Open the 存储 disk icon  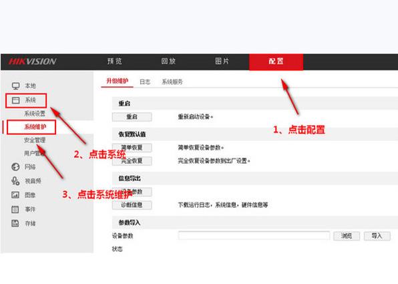pyautogui.click(x=15, y=223)
